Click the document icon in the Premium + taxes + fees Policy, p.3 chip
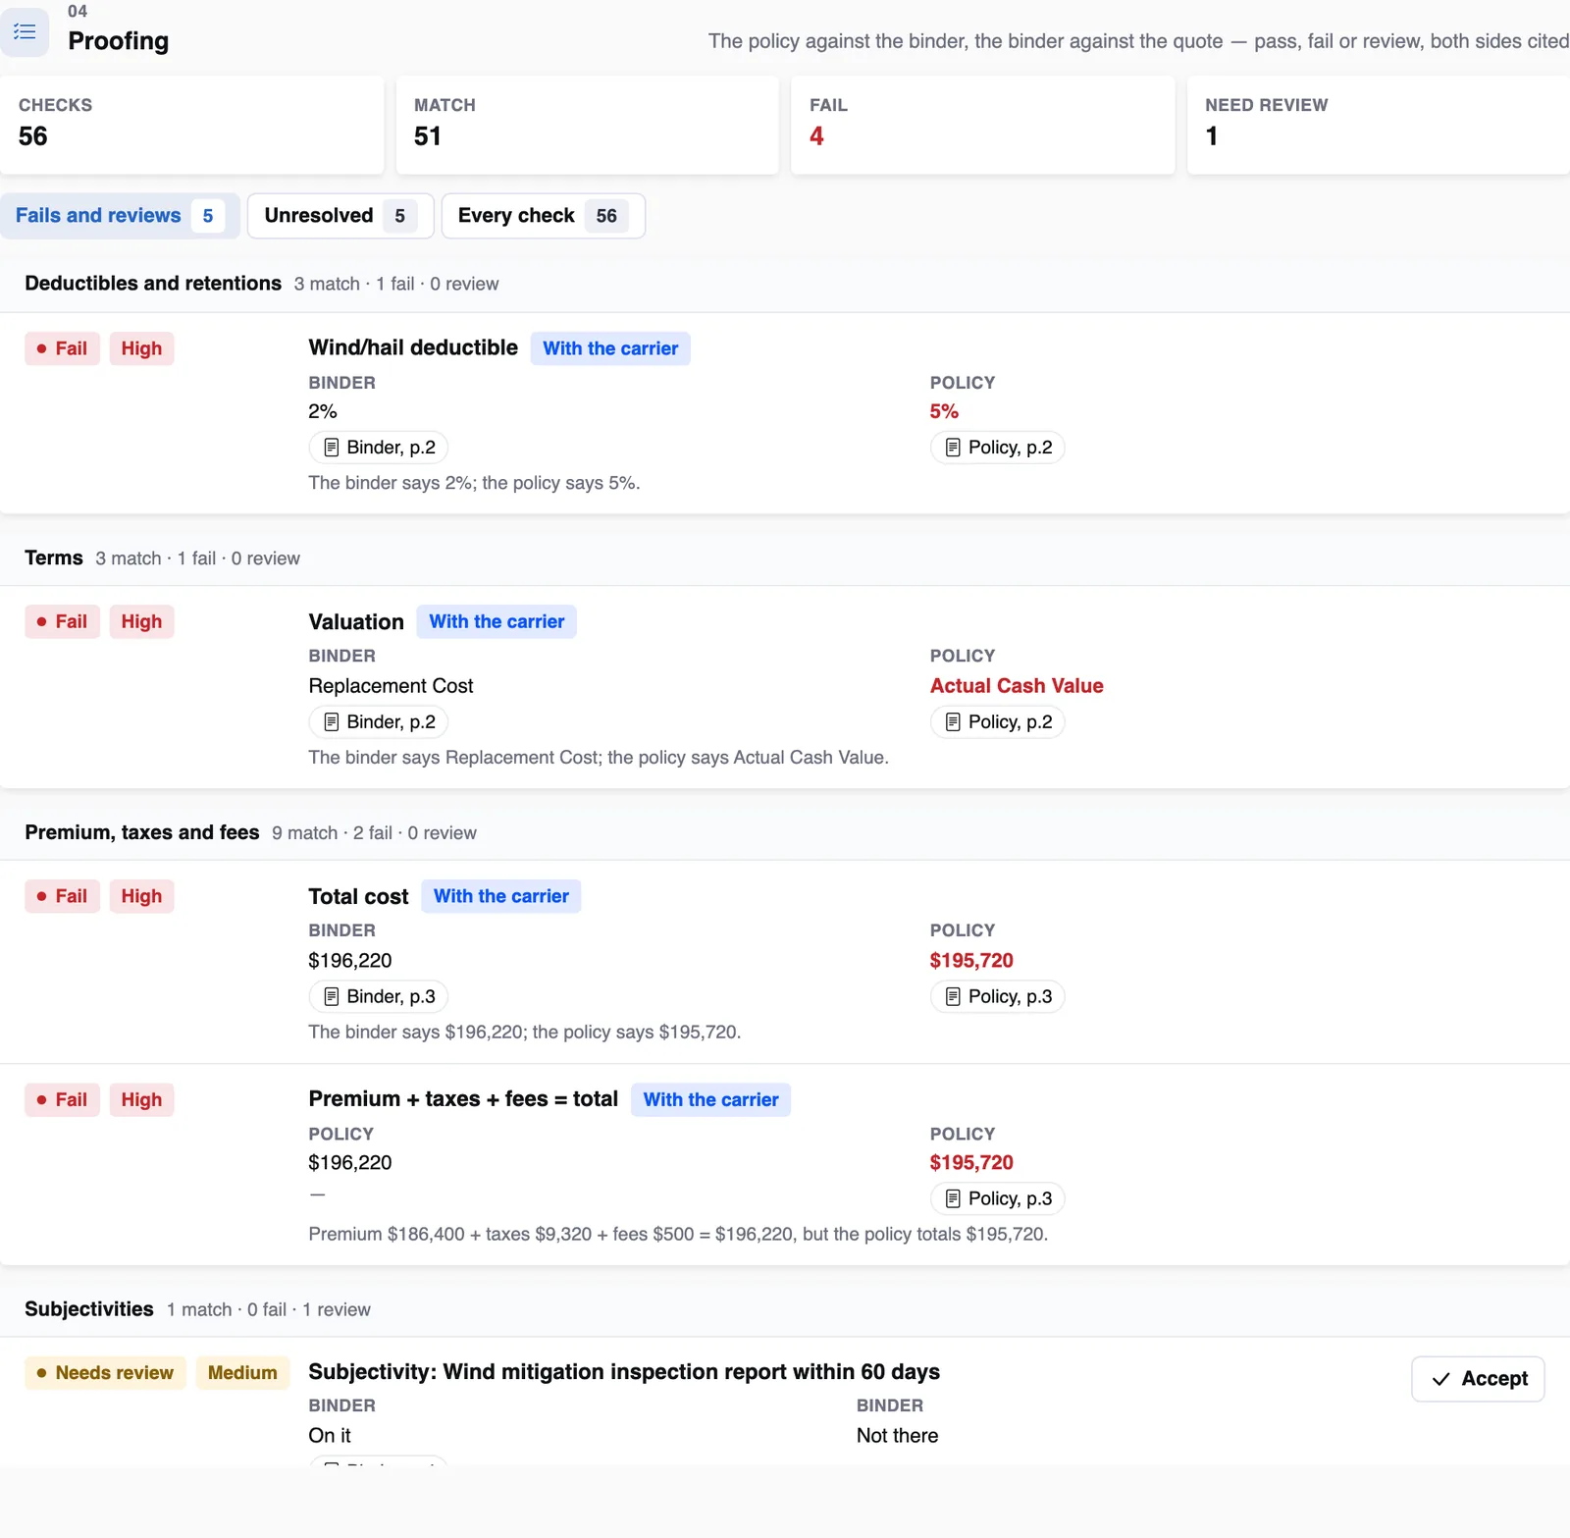The image size is (1570, 1538). pyautogui.click(x=953, y=1198)
